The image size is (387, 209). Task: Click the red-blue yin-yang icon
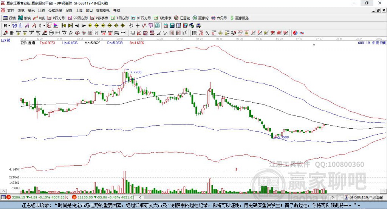pos(295,33)
